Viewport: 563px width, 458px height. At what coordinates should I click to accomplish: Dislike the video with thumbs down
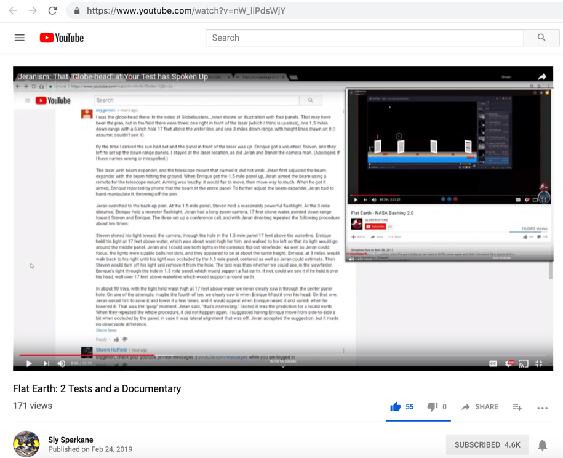[x=433, y=407]
